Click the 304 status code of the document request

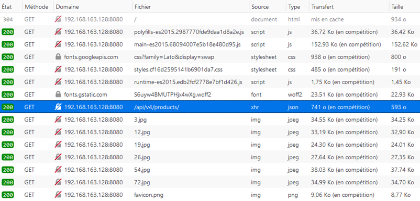pos(8,19)
